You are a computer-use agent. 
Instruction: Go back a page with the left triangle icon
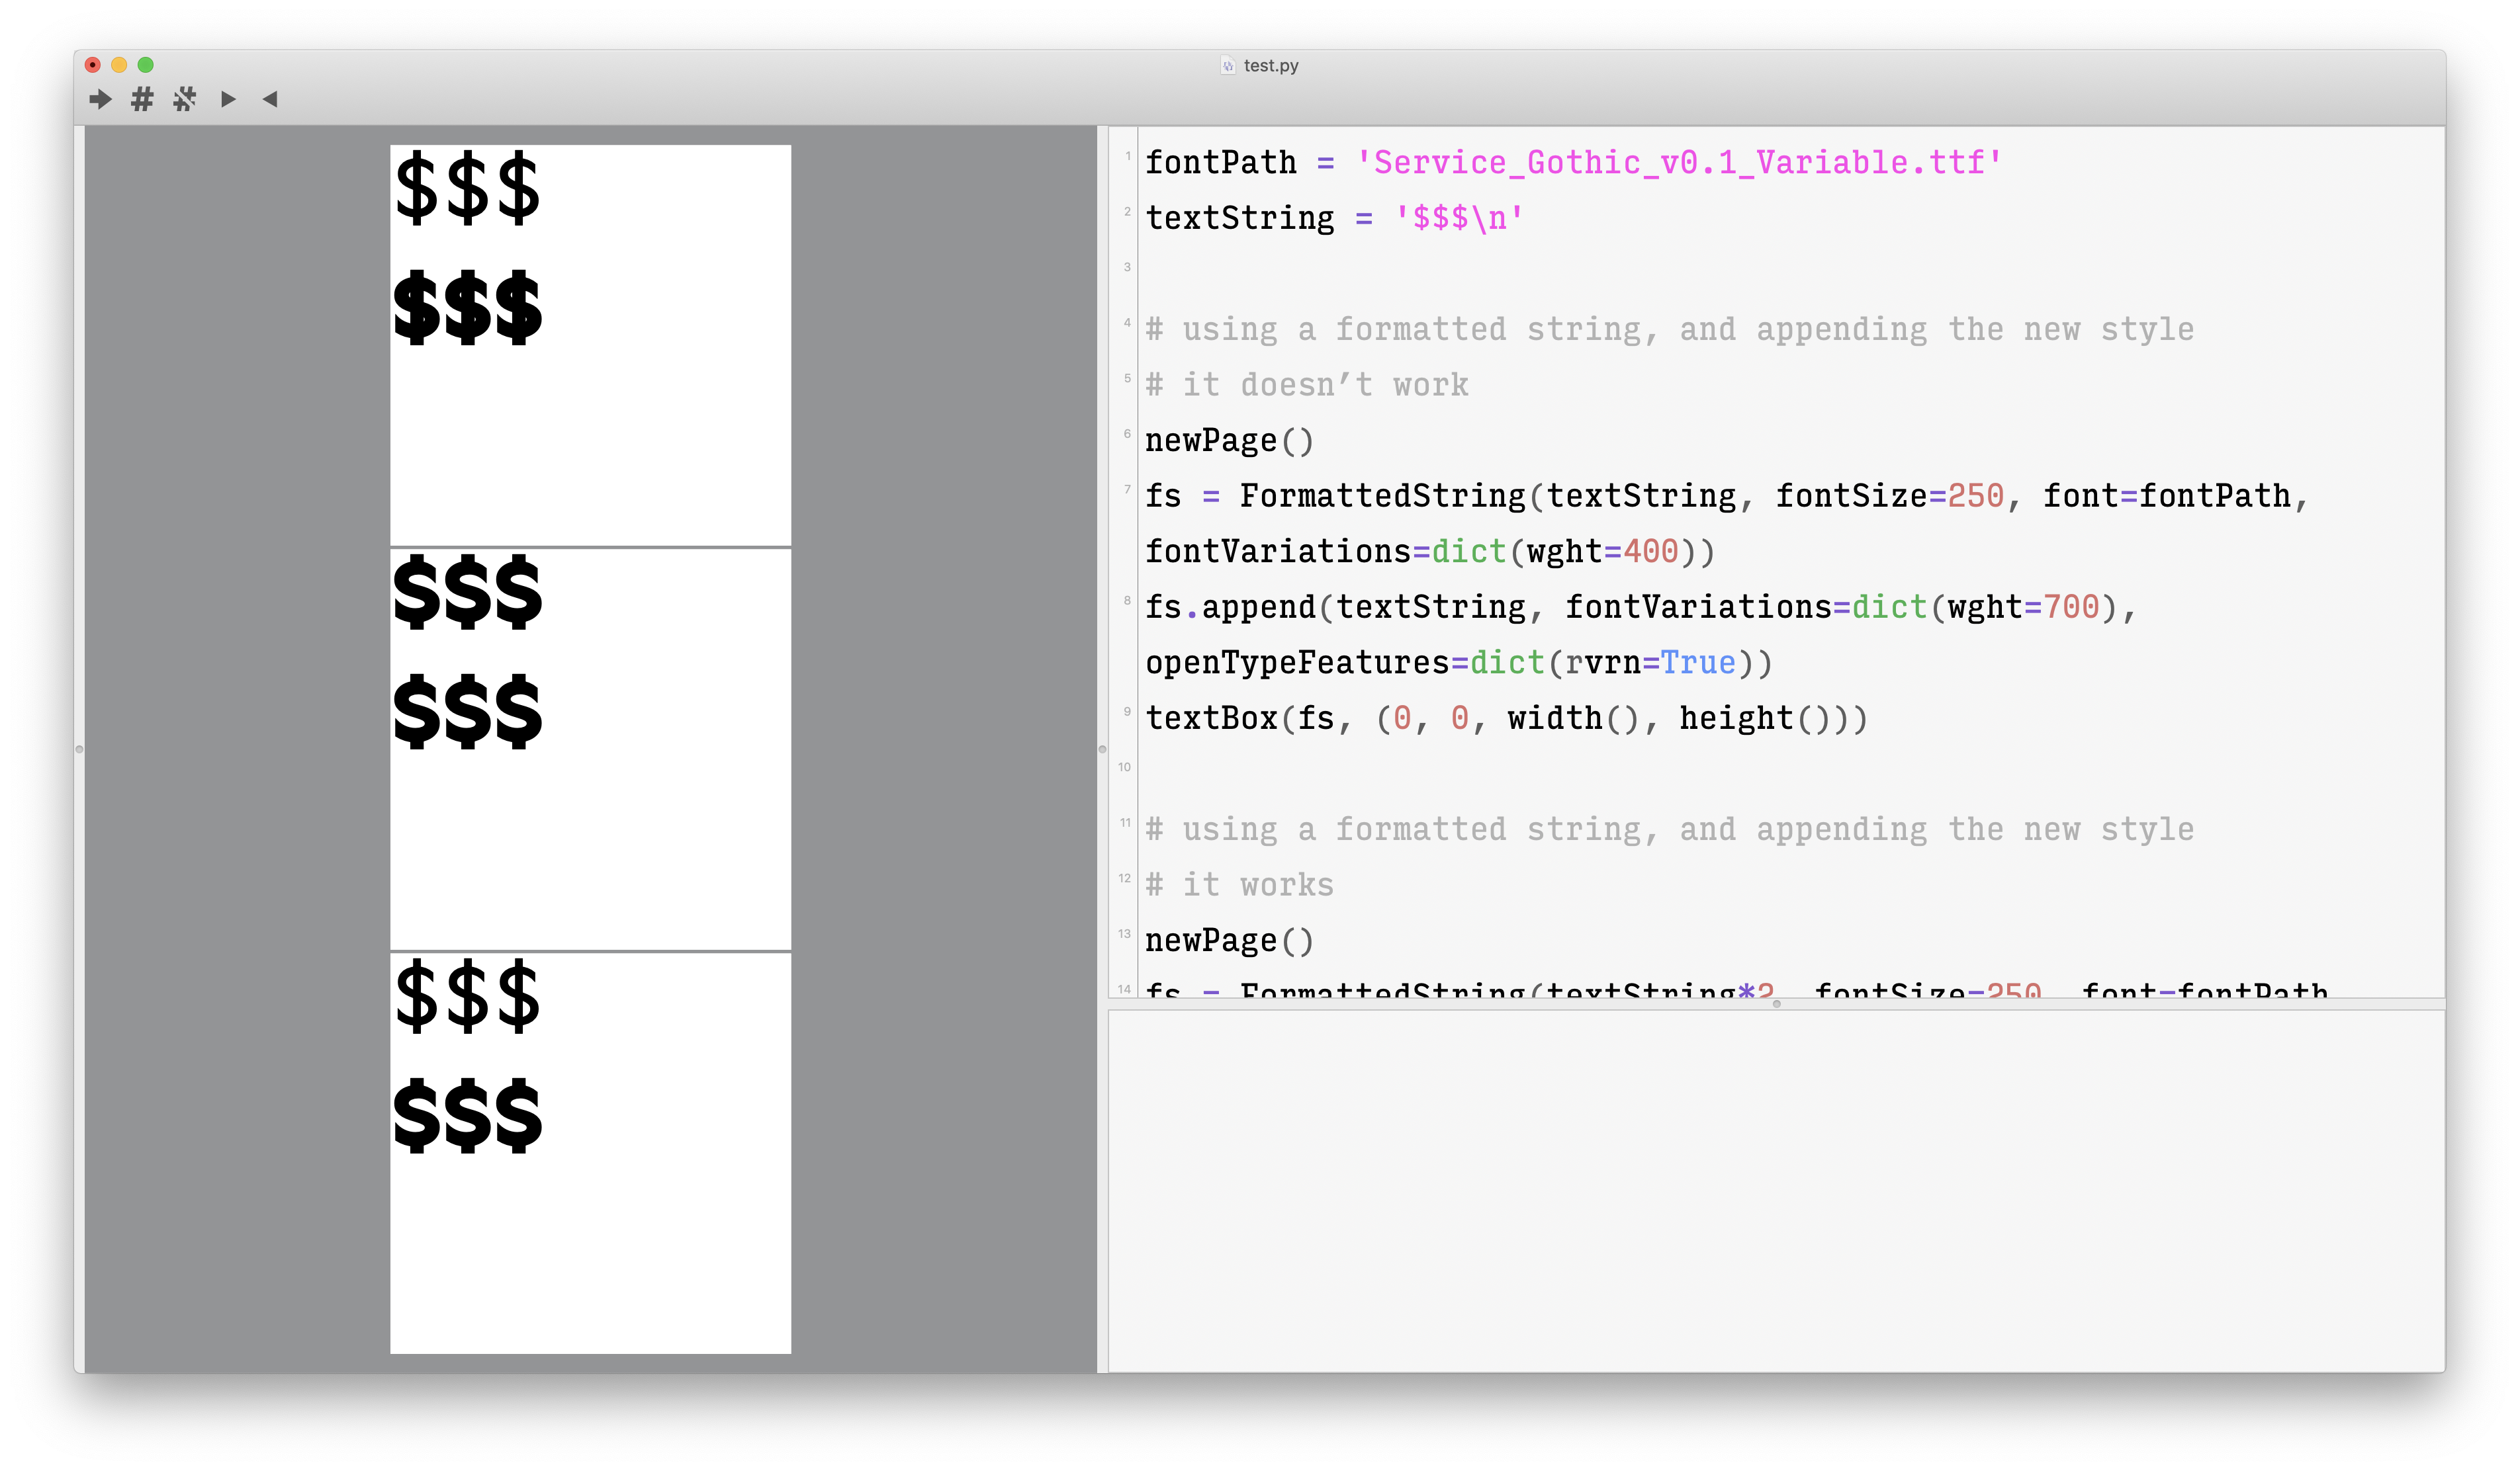point(268,99)
